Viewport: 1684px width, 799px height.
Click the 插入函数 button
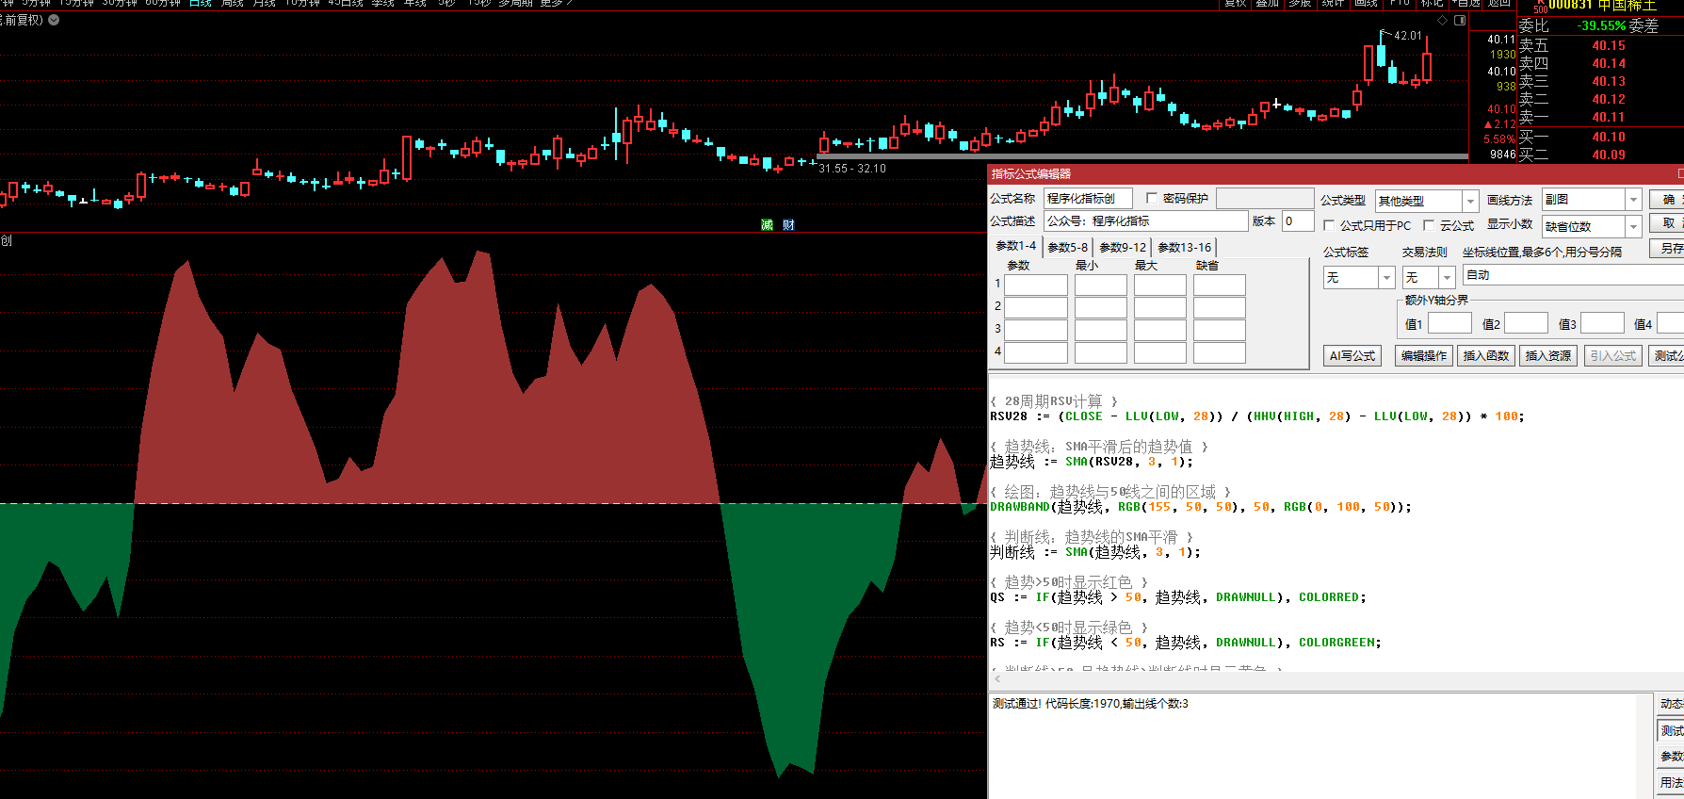[1485, 355]
